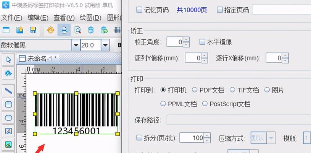The image size is (311, 153).
Task: Select the PDF文档 radio button
Action: [195, 90]
